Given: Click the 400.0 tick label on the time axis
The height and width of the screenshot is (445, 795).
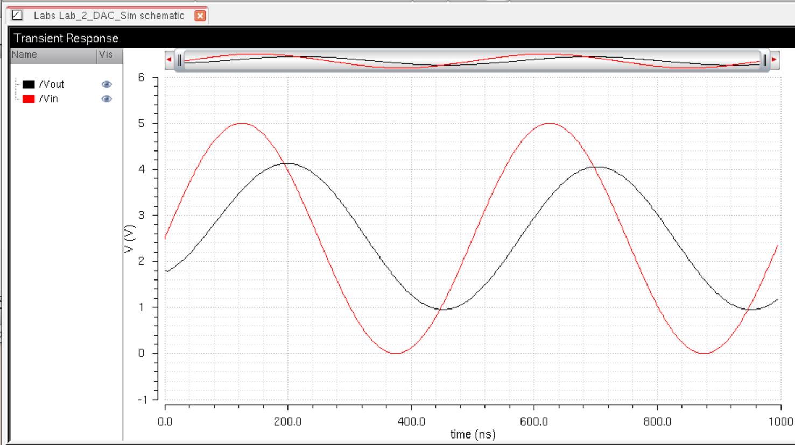Looking at the screenshot, I should click(x=411, y=421).
